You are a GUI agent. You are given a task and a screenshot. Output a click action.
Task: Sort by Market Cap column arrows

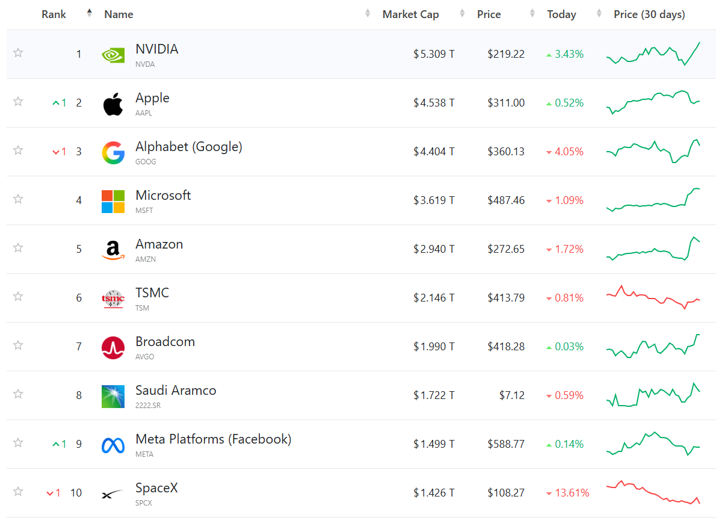(462, 13)
